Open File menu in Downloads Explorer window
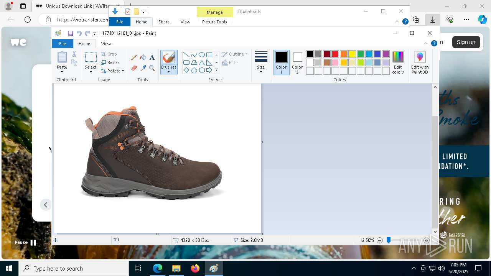The width and height of the screenshot is (491, 276). (x=120, y=22)
